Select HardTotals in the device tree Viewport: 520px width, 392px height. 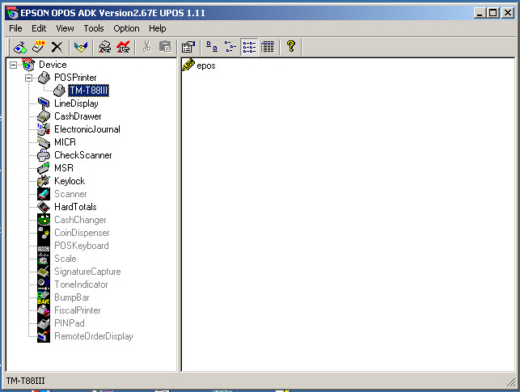click(75, 207)
